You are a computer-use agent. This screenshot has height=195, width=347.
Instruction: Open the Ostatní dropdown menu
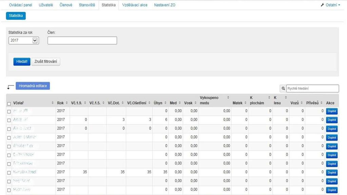click(x=330, y=5)
